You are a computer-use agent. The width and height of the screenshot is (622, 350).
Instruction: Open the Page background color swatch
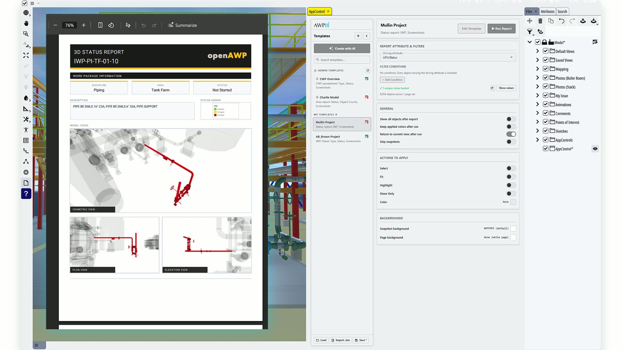pyautogui.click(x=513, y=237)
